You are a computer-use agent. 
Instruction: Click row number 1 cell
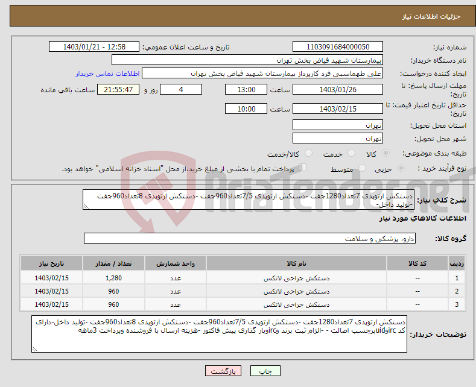[x=457, y=278]
